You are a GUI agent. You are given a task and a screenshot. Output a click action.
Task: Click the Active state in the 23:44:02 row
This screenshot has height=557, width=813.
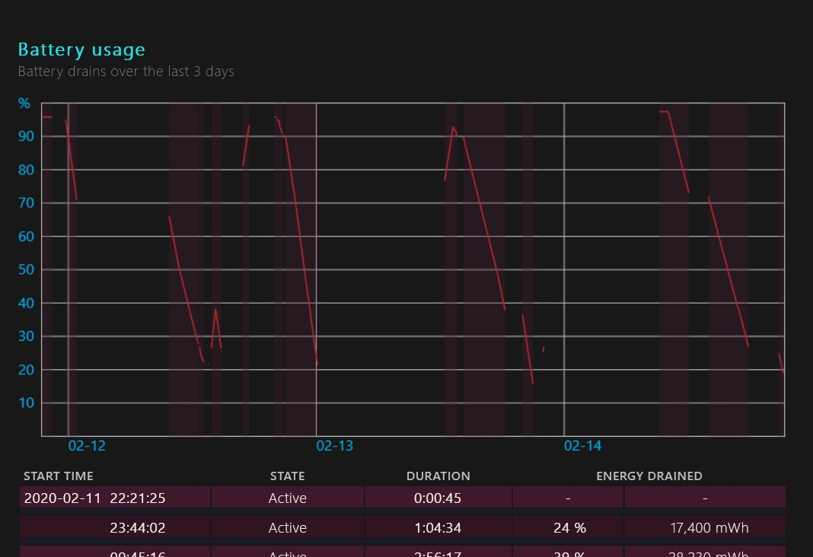click(x=287, y=528)
